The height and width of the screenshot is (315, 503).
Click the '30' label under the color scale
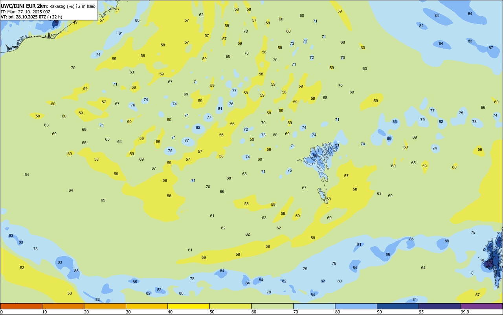[x=128, y=312]
